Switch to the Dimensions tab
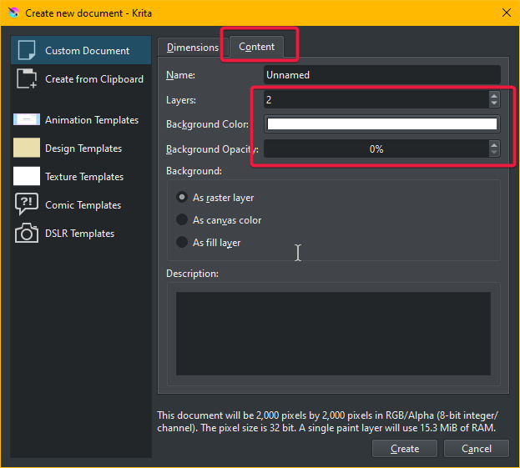This screenshot has width=520, height=468. [192, 48]
